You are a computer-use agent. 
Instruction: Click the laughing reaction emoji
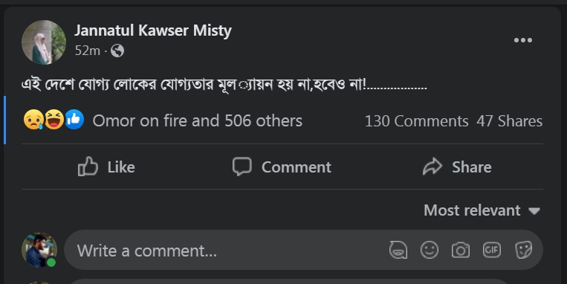click(54, 120)
